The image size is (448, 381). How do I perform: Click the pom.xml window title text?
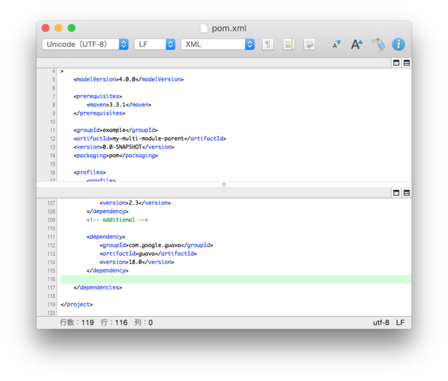[x=229, y=29]
